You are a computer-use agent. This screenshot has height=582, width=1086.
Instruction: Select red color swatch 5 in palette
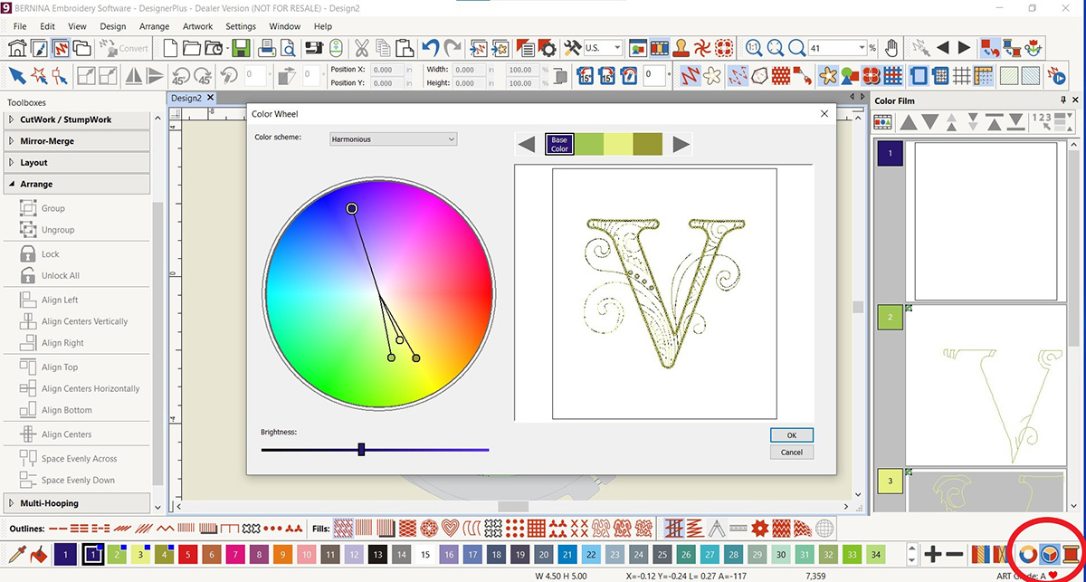coord(187,553)
